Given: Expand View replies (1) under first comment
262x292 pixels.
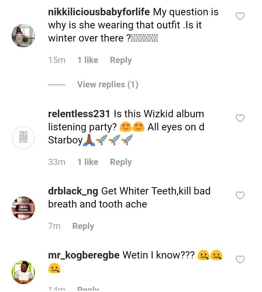Looking at the screenshot, I should pyautogui.click(x=107, y=84).
